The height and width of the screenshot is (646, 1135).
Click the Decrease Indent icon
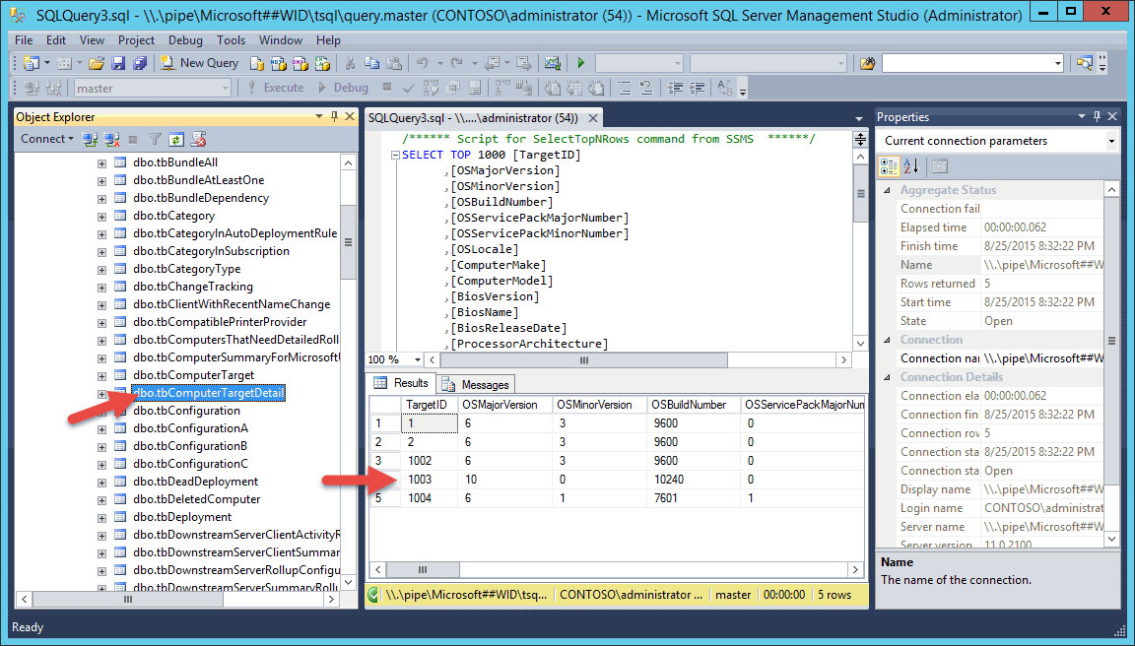[675, 89]
